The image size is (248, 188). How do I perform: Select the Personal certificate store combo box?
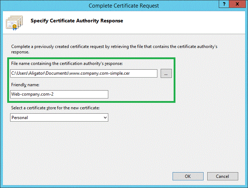pos(59,118)
